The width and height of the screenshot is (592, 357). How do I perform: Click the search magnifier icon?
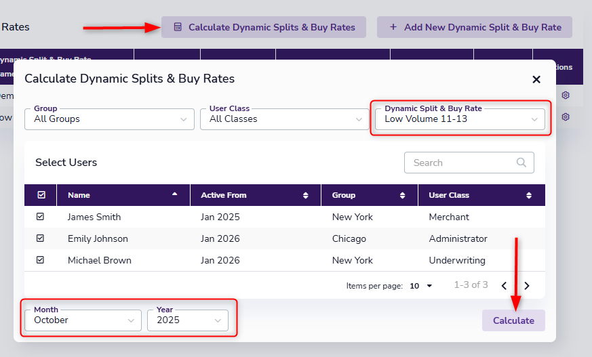coord(521,163)
